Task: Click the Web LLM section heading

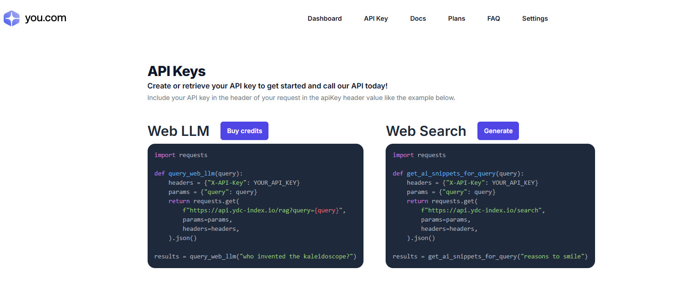Action: pyautogui.click(x=179, y=131)
